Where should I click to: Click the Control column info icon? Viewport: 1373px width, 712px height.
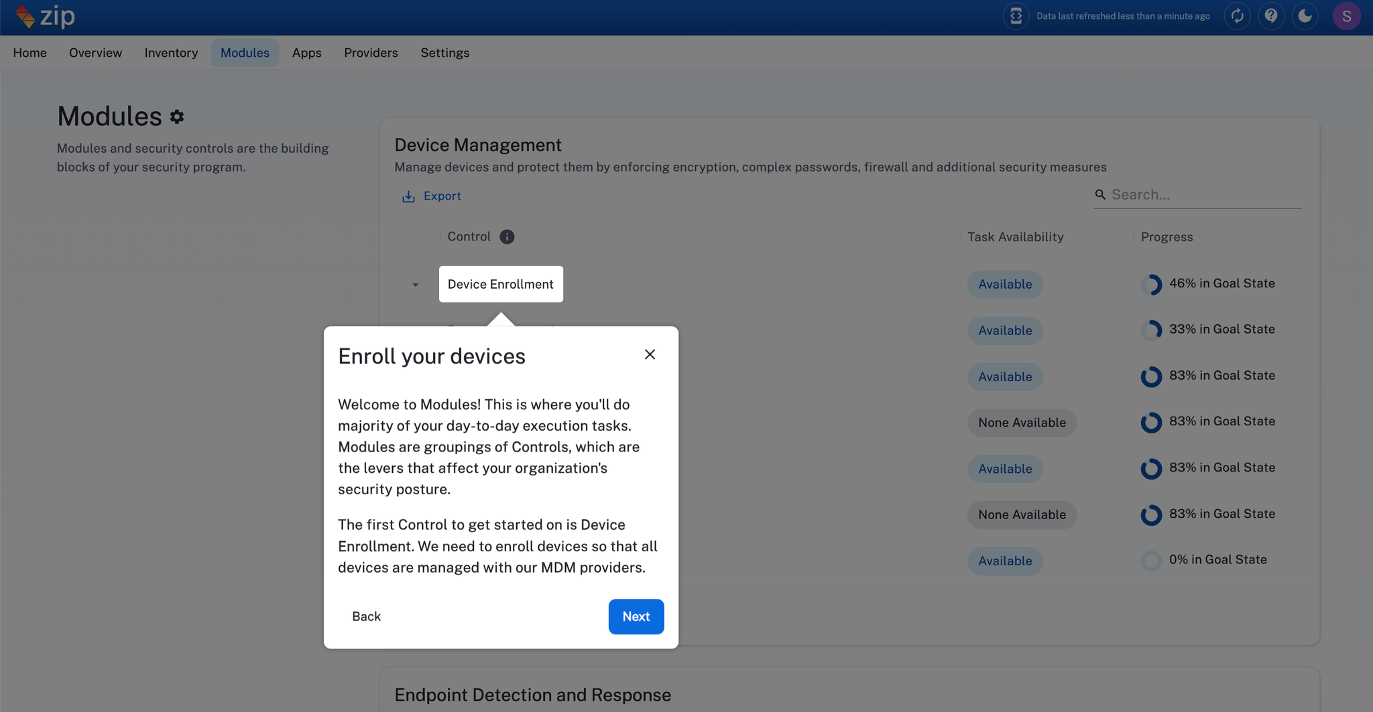[x=507, y=237]
